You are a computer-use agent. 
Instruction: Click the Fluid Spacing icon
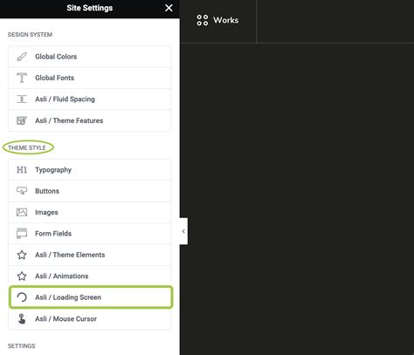tap(22, 99)
